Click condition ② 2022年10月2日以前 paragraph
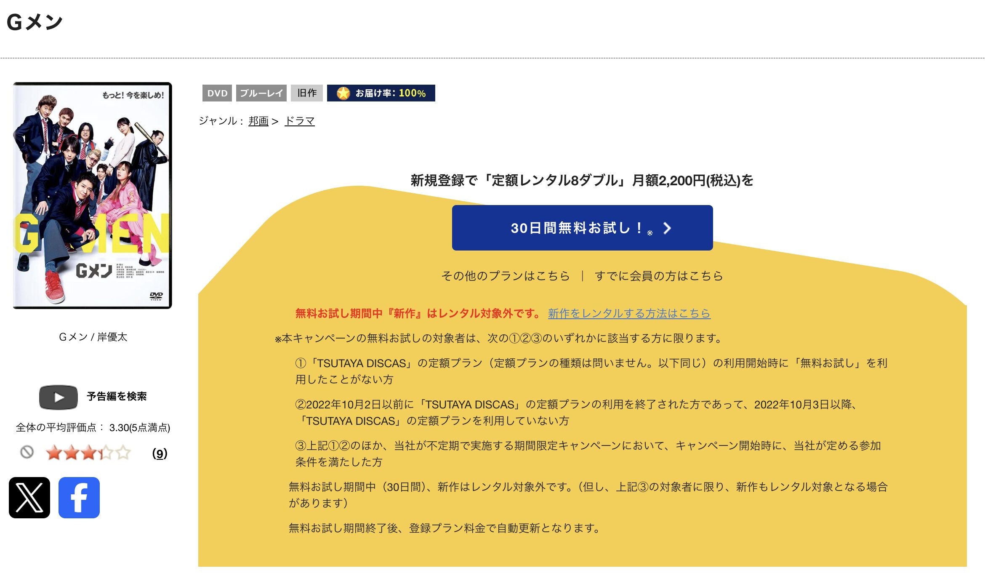Image resolution: width=985 pixels, height=576 pixels. (577, 413)
